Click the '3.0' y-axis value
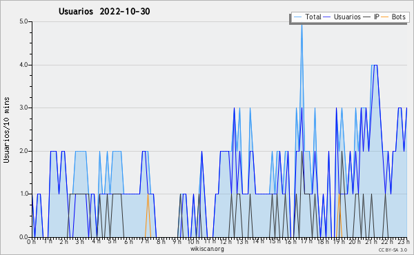The image size is (414, 255). tap(23, 108)
